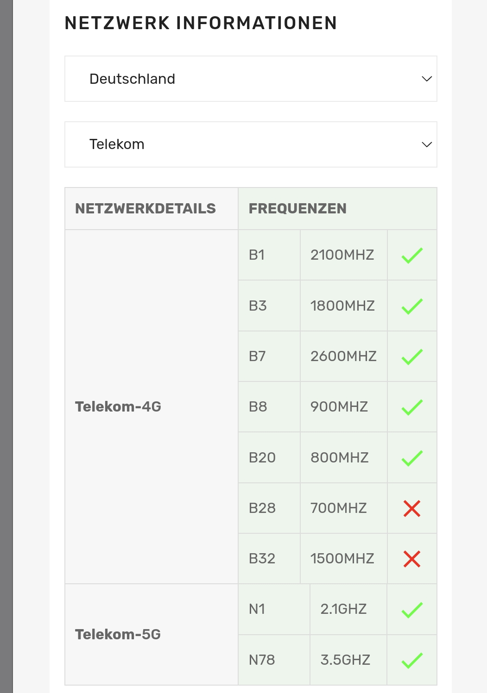Click the green checkmark for B8 900MHZ
Screen dimensions: 487x693
[412, 407]
